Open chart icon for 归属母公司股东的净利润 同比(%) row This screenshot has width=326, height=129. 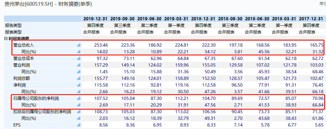79,105
